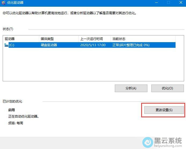Screen dimensions: 186x149
Task: Close the 优化驱动器 dialog
Action: [181, 3]
